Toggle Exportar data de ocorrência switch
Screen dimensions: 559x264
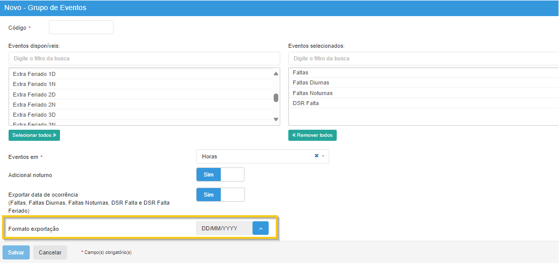click(220, 195)
